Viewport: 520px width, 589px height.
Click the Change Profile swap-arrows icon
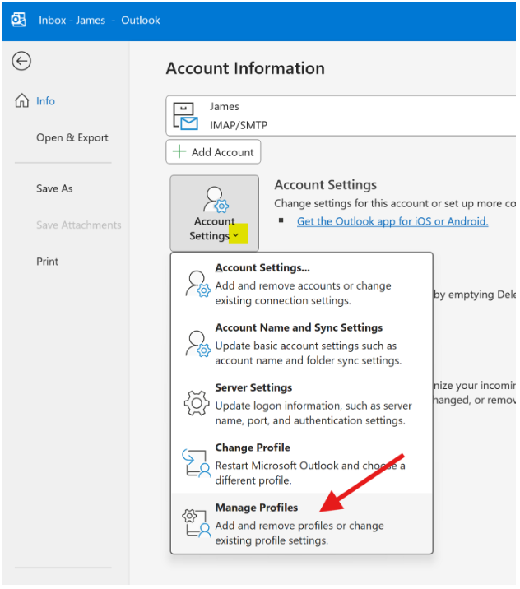point(197,463)
